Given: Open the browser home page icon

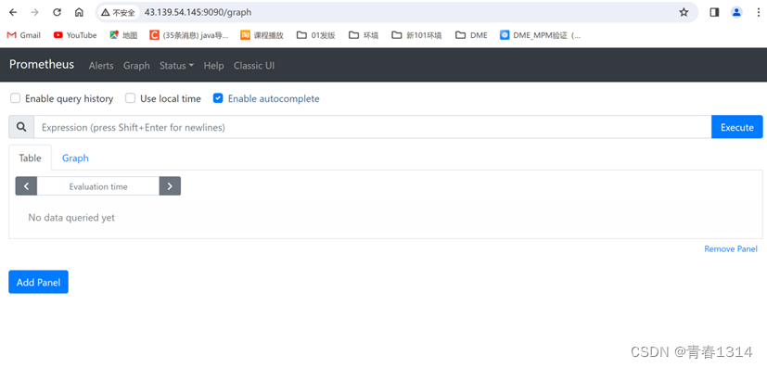Looking at the screenshot, I should coord(79,13).
